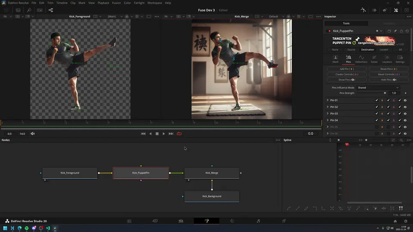
Task: Switch to the Fairlight page icon
Action: pyautogui.click(x=258, y=221)
